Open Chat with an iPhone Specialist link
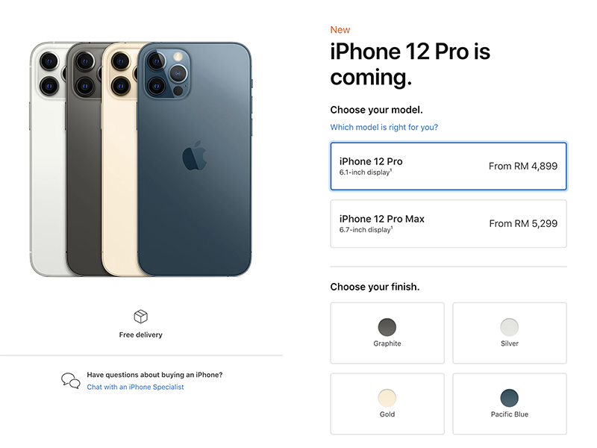Viewport: 597px width, 448px height. pyautogui.click(x=135, y=387)
